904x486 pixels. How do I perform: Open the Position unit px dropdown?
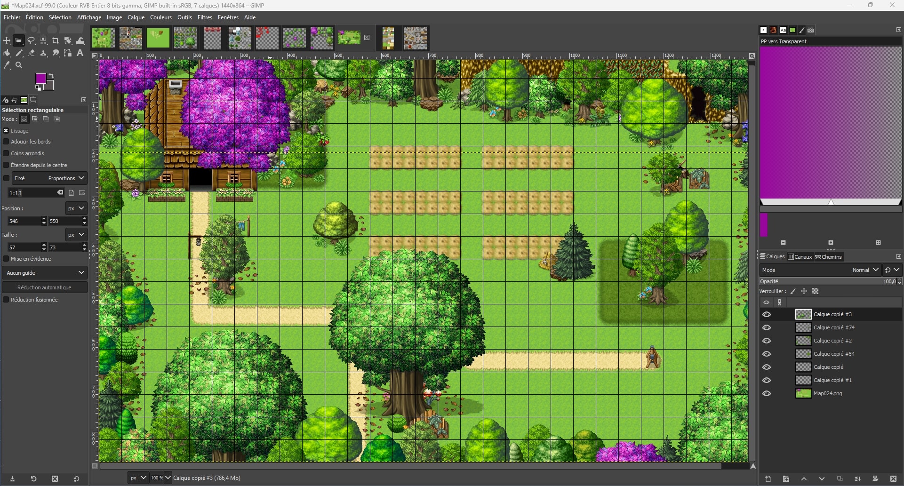click(76, 208)
